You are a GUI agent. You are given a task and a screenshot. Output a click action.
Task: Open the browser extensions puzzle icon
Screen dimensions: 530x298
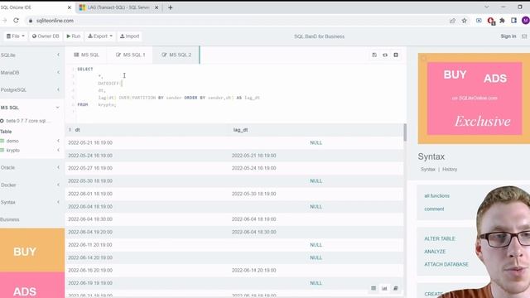tap(503, 21)
